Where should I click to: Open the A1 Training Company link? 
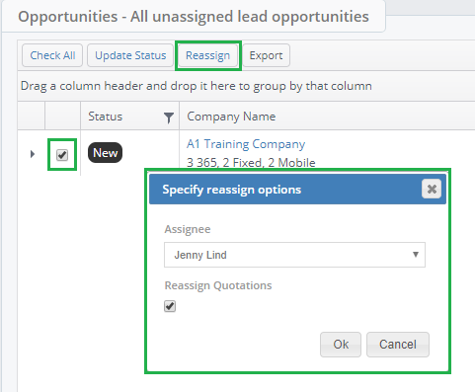tap(246, 144)
